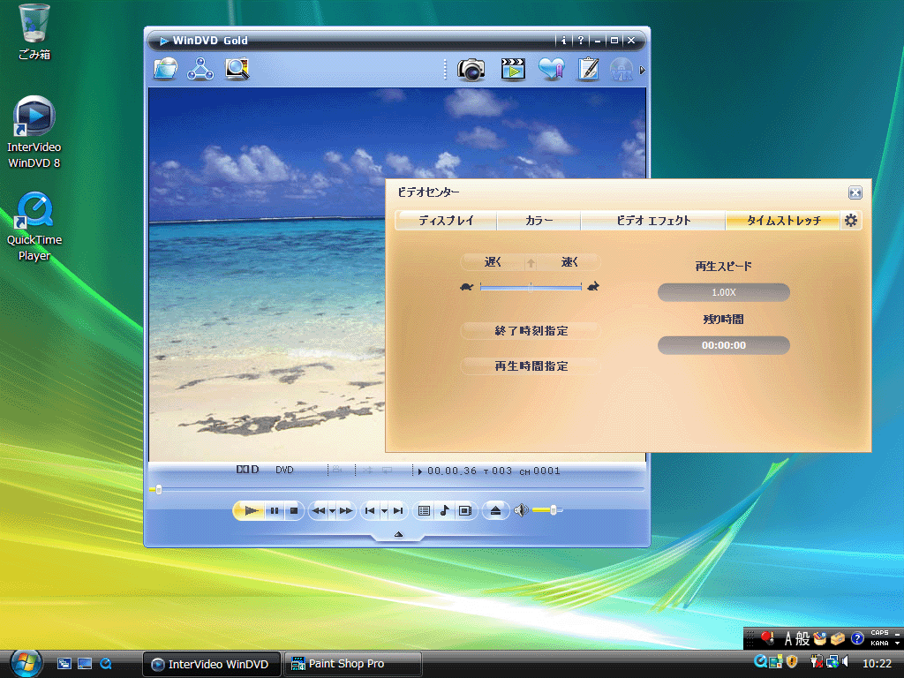Screen dimensions: 904x678
Task: Select the QuickTime Player desktop shortcut
Action: tap(34, 227)
